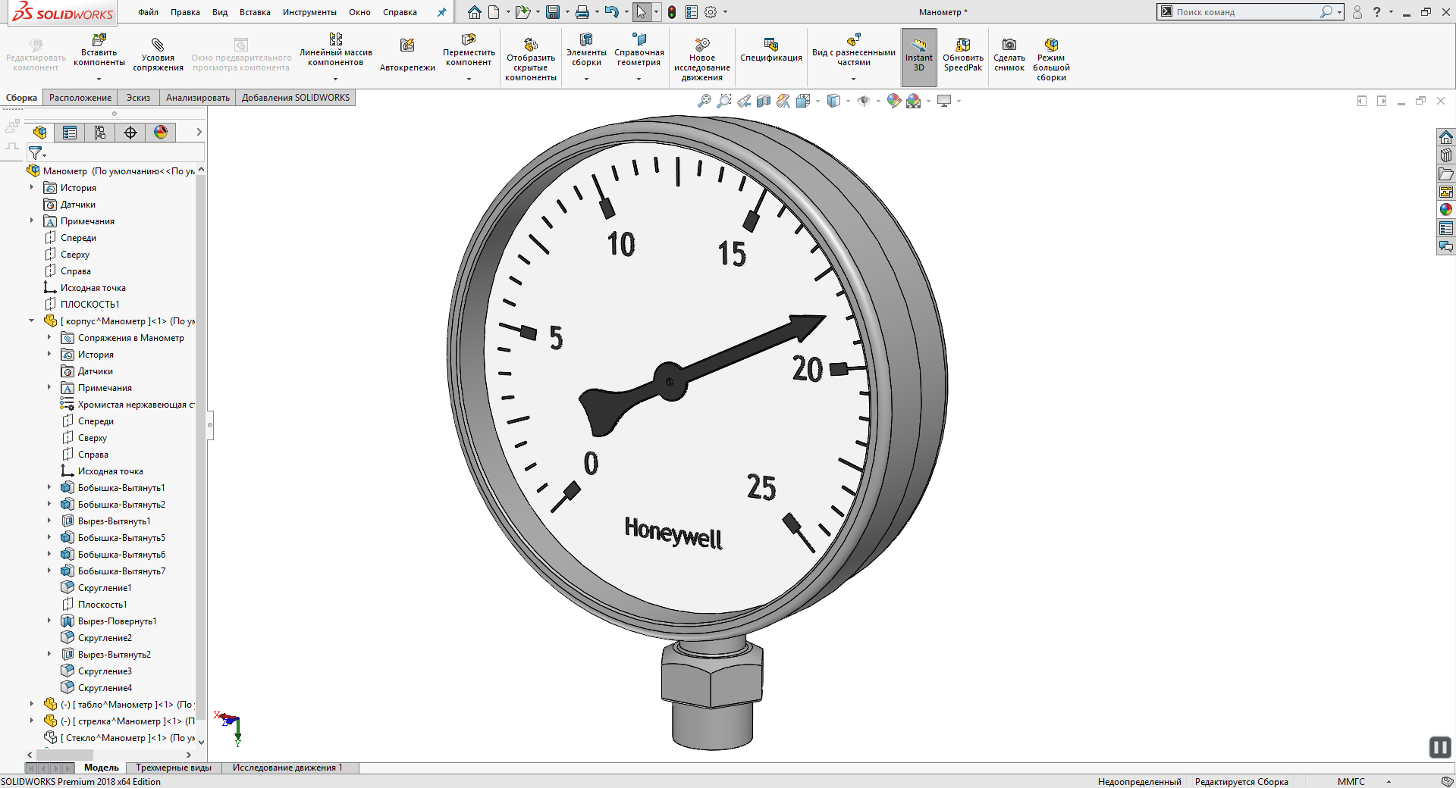Open the Инструменты menu
Image resolution: width=1456 pixels, height=788 pixels.
point(309,12)
